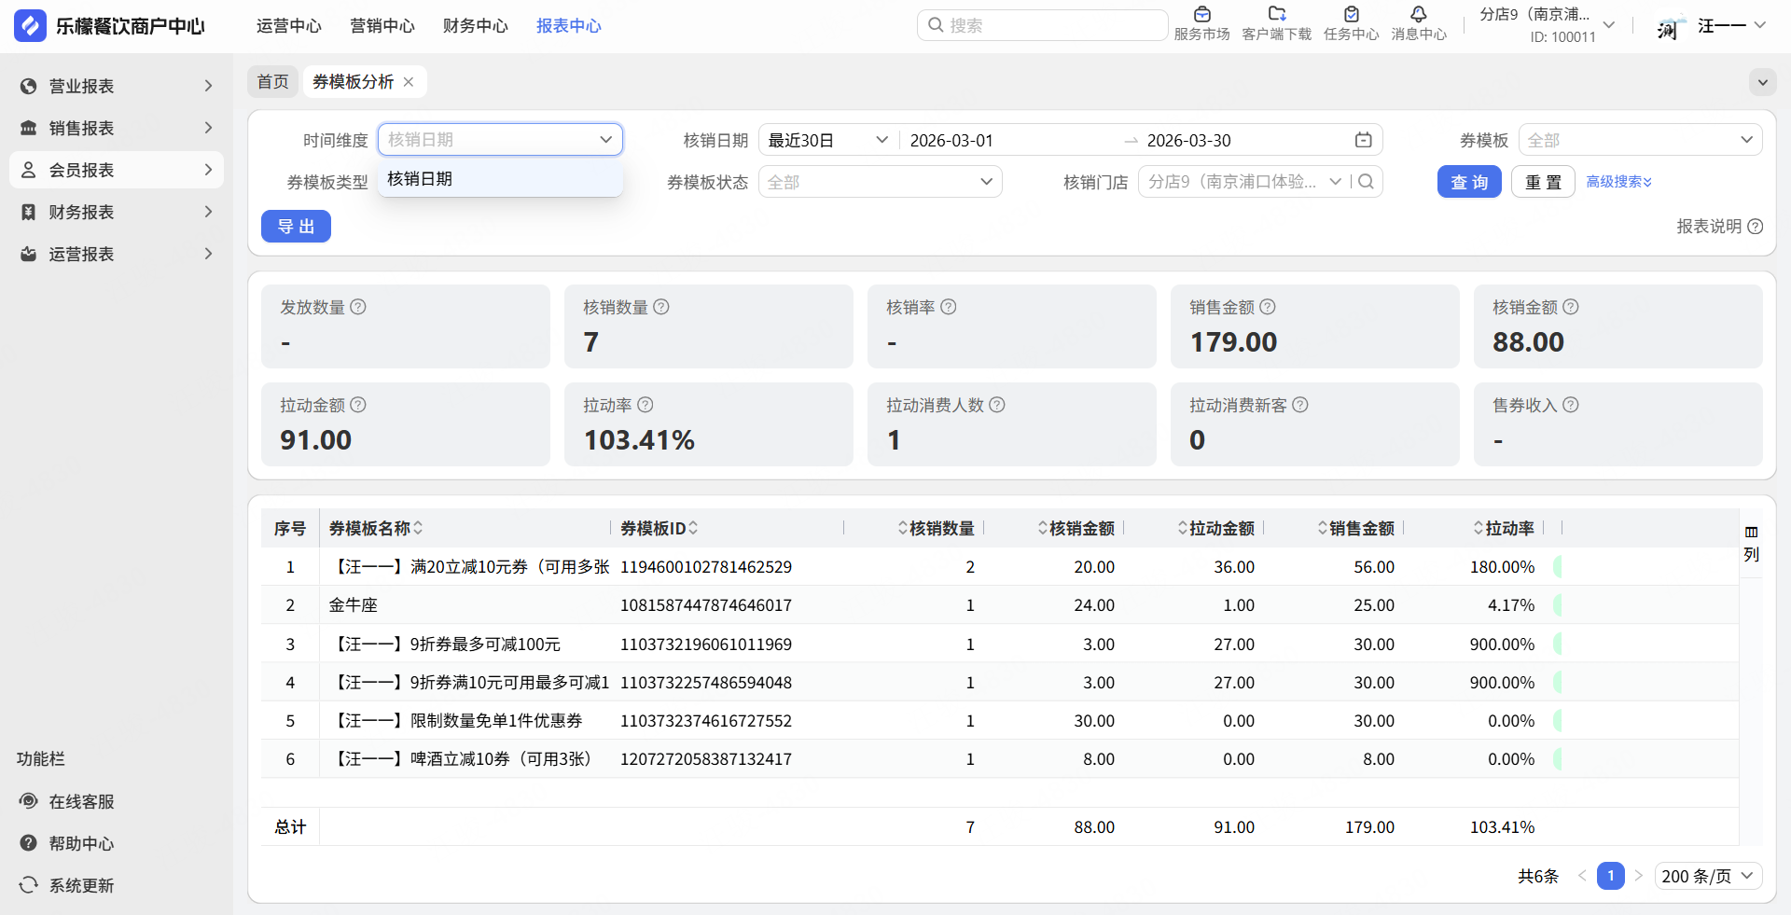Viewport: 1791px width, 915px height.
Task: Click the help icon beside 发放数量
Action: pos(358,307)
